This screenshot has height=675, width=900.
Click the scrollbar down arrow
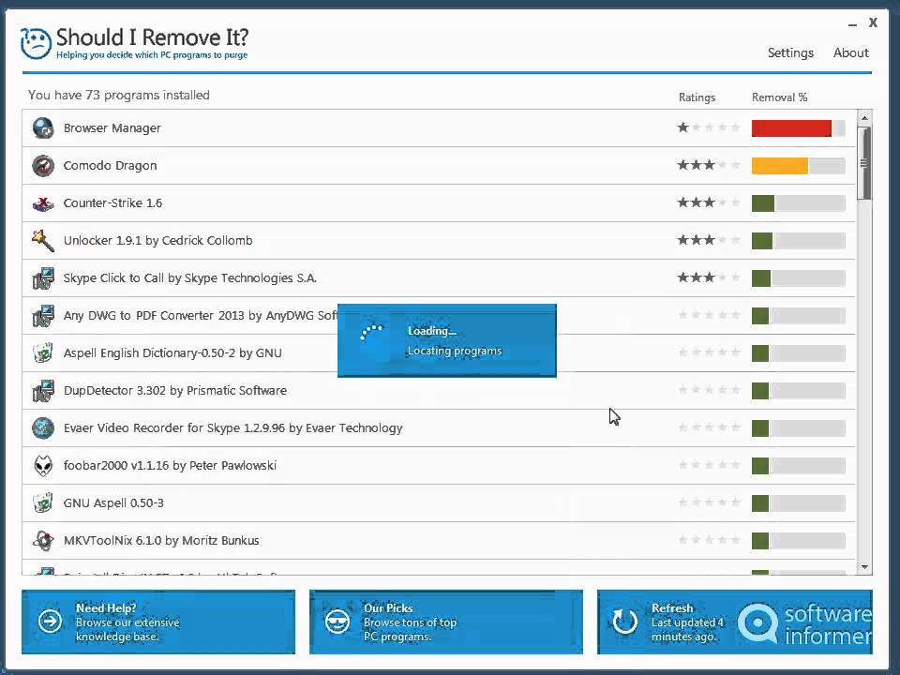[x=864, y=567]
